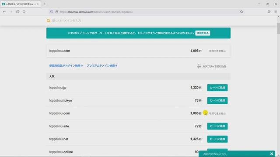Click the page vertical scrollbar thumb
Screen dimensions: 280x157
(278, 28)
